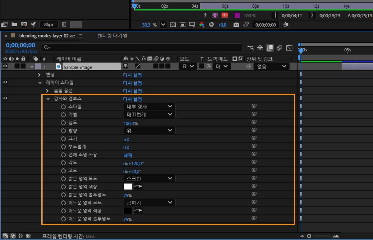373x240 pixels.
Task: Toggle visibility eye of Sample-image layer
Action: [5, 66]
